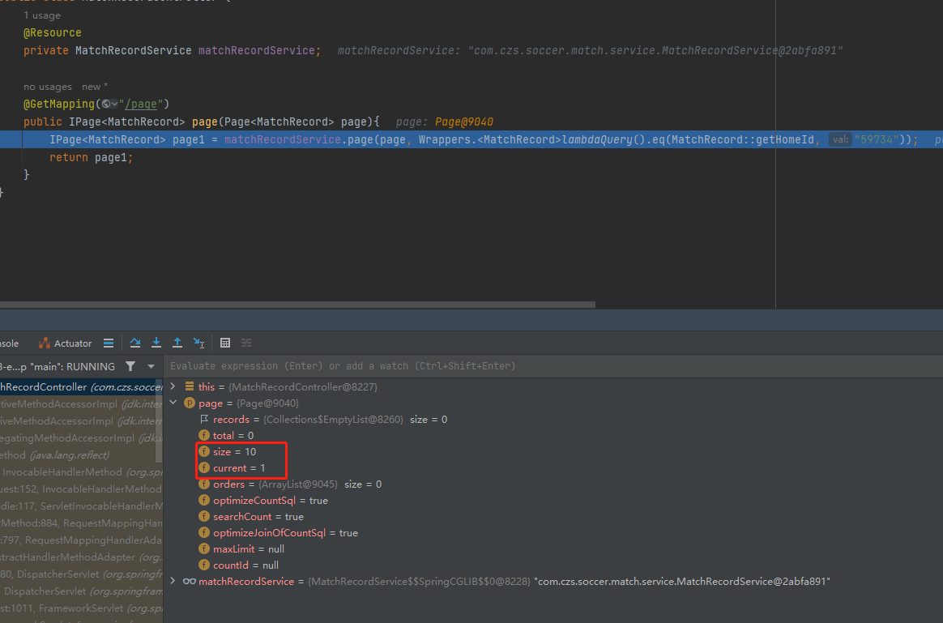Expand the matchRecordService variable node
This screenshot has width=943, height=623.
(x=173, y=581)
